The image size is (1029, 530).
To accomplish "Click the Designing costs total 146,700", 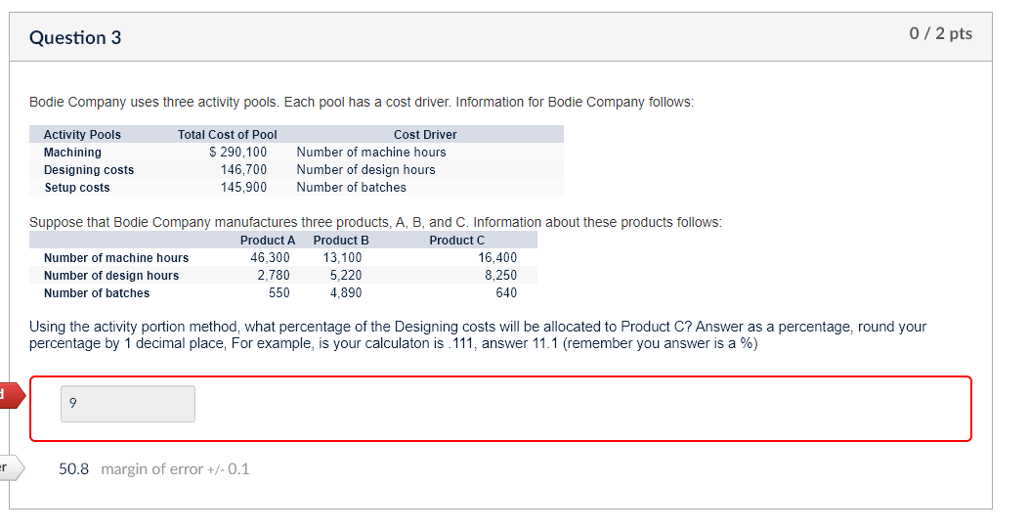I will pyautogui.click(x=243, y=170).
